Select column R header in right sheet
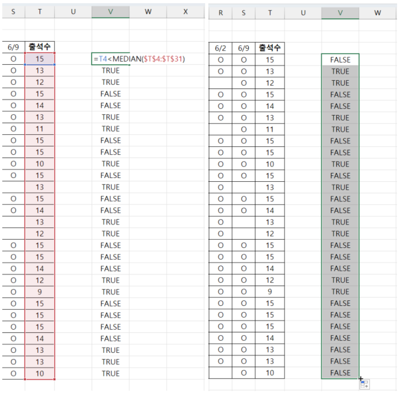 pyautogui.click(x=220, y=13)
